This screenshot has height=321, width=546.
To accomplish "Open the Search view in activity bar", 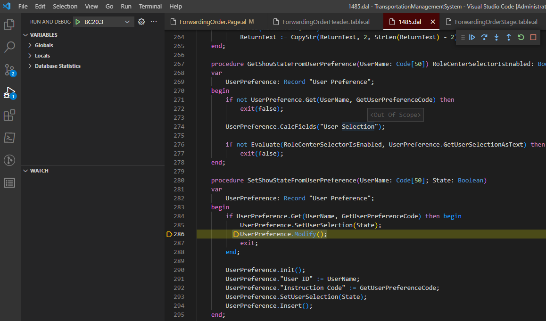I will click(9, 47).
